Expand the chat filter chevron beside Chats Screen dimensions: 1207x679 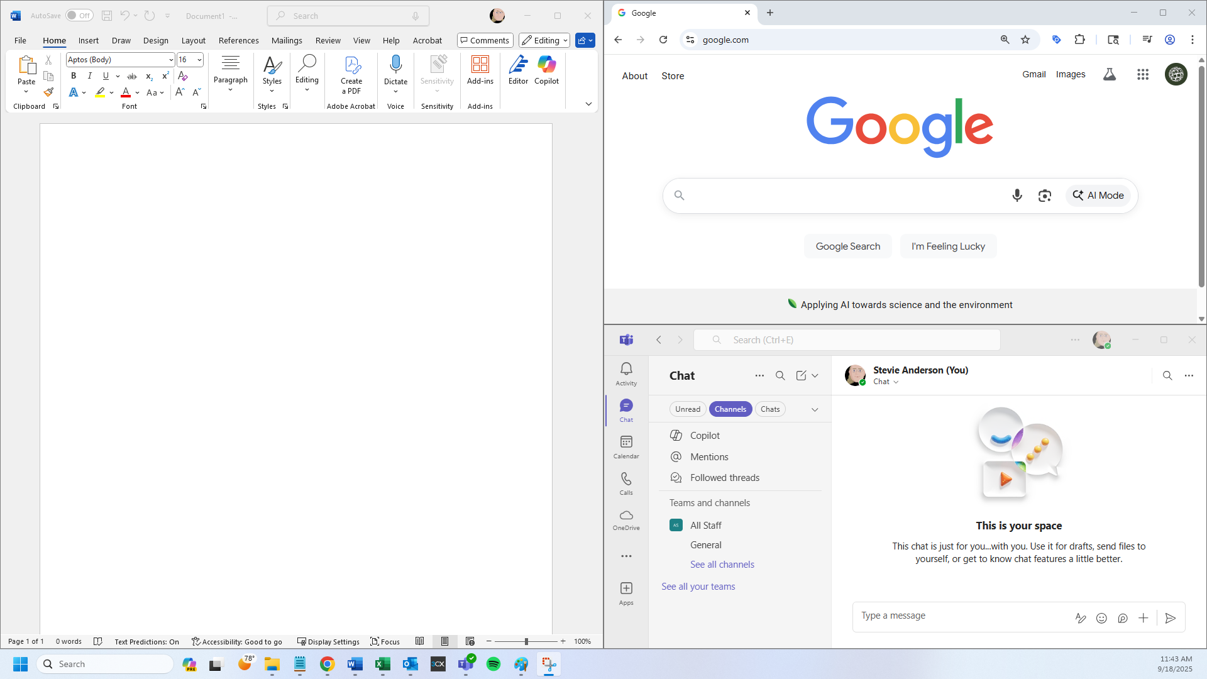pyautogui.click(x=815, y=409)
